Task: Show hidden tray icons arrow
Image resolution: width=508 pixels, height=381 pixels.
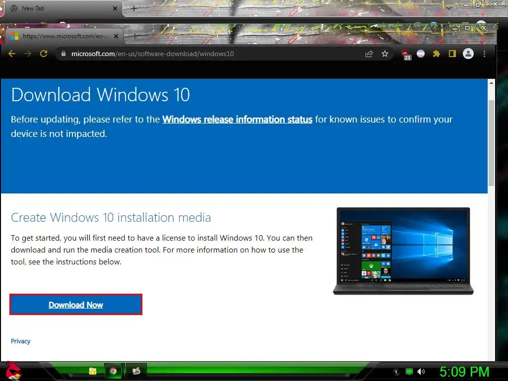Action: tap(396, 372)
